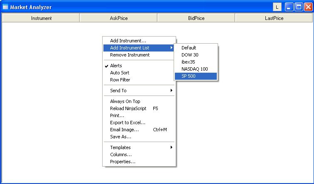Toggle the Alerts checked option

116,66
